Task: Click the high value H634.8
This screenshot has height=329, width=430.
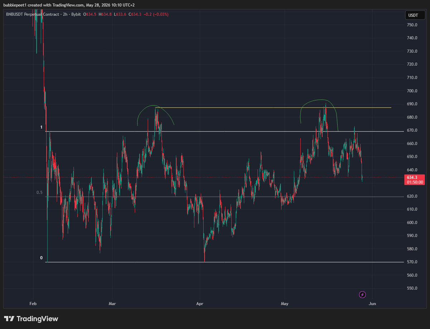Action: point(105,14)
